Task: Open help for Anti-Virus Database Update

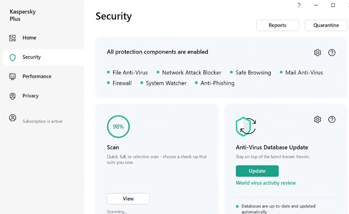Action: coord(332,120)
